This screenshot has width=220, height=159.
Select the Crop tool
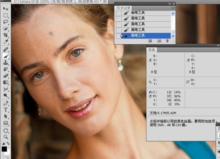[x=6, y=35]
